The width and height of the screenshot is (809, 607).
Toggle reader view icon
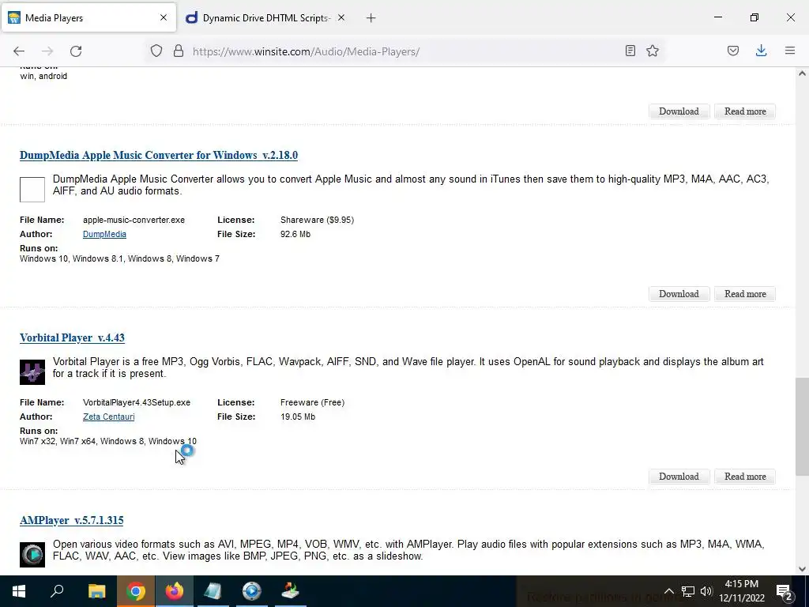(630, 51)
